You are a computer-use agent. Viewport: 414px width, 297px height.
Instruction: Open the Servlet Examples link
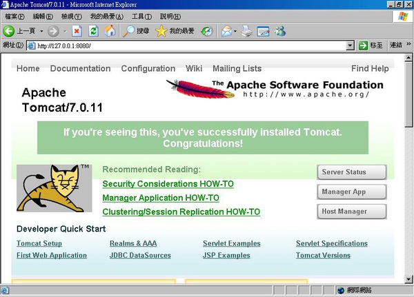coord(232,243)
